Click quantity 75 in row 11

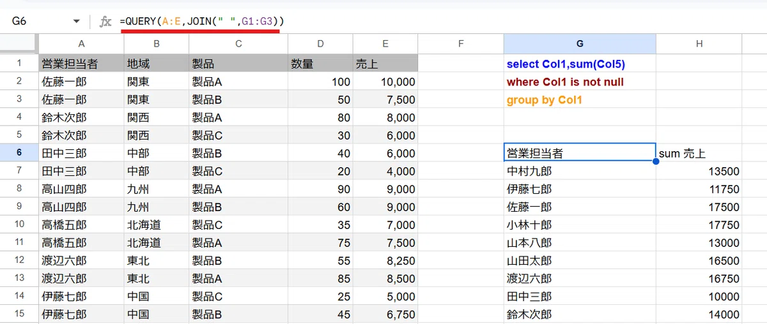[x=320, y=242]
